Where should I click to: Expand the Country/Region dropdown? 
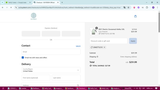[51, 70]
